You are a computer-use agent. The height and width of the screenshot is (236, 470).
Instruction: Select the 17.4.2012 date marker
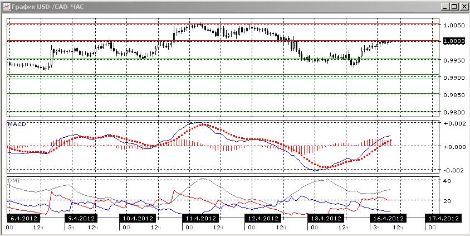pos(444,218)
